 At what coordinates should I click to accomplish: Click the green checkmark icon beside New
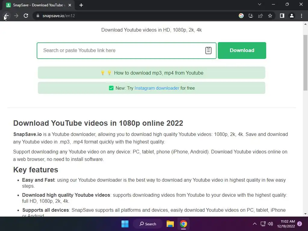click(x=111, y=88)
